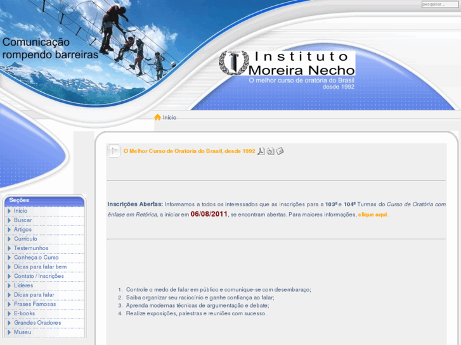This screenshot has height=345, width=461.
Task: Click the arrow icon beside Currículo
Action: click(9, 239)
